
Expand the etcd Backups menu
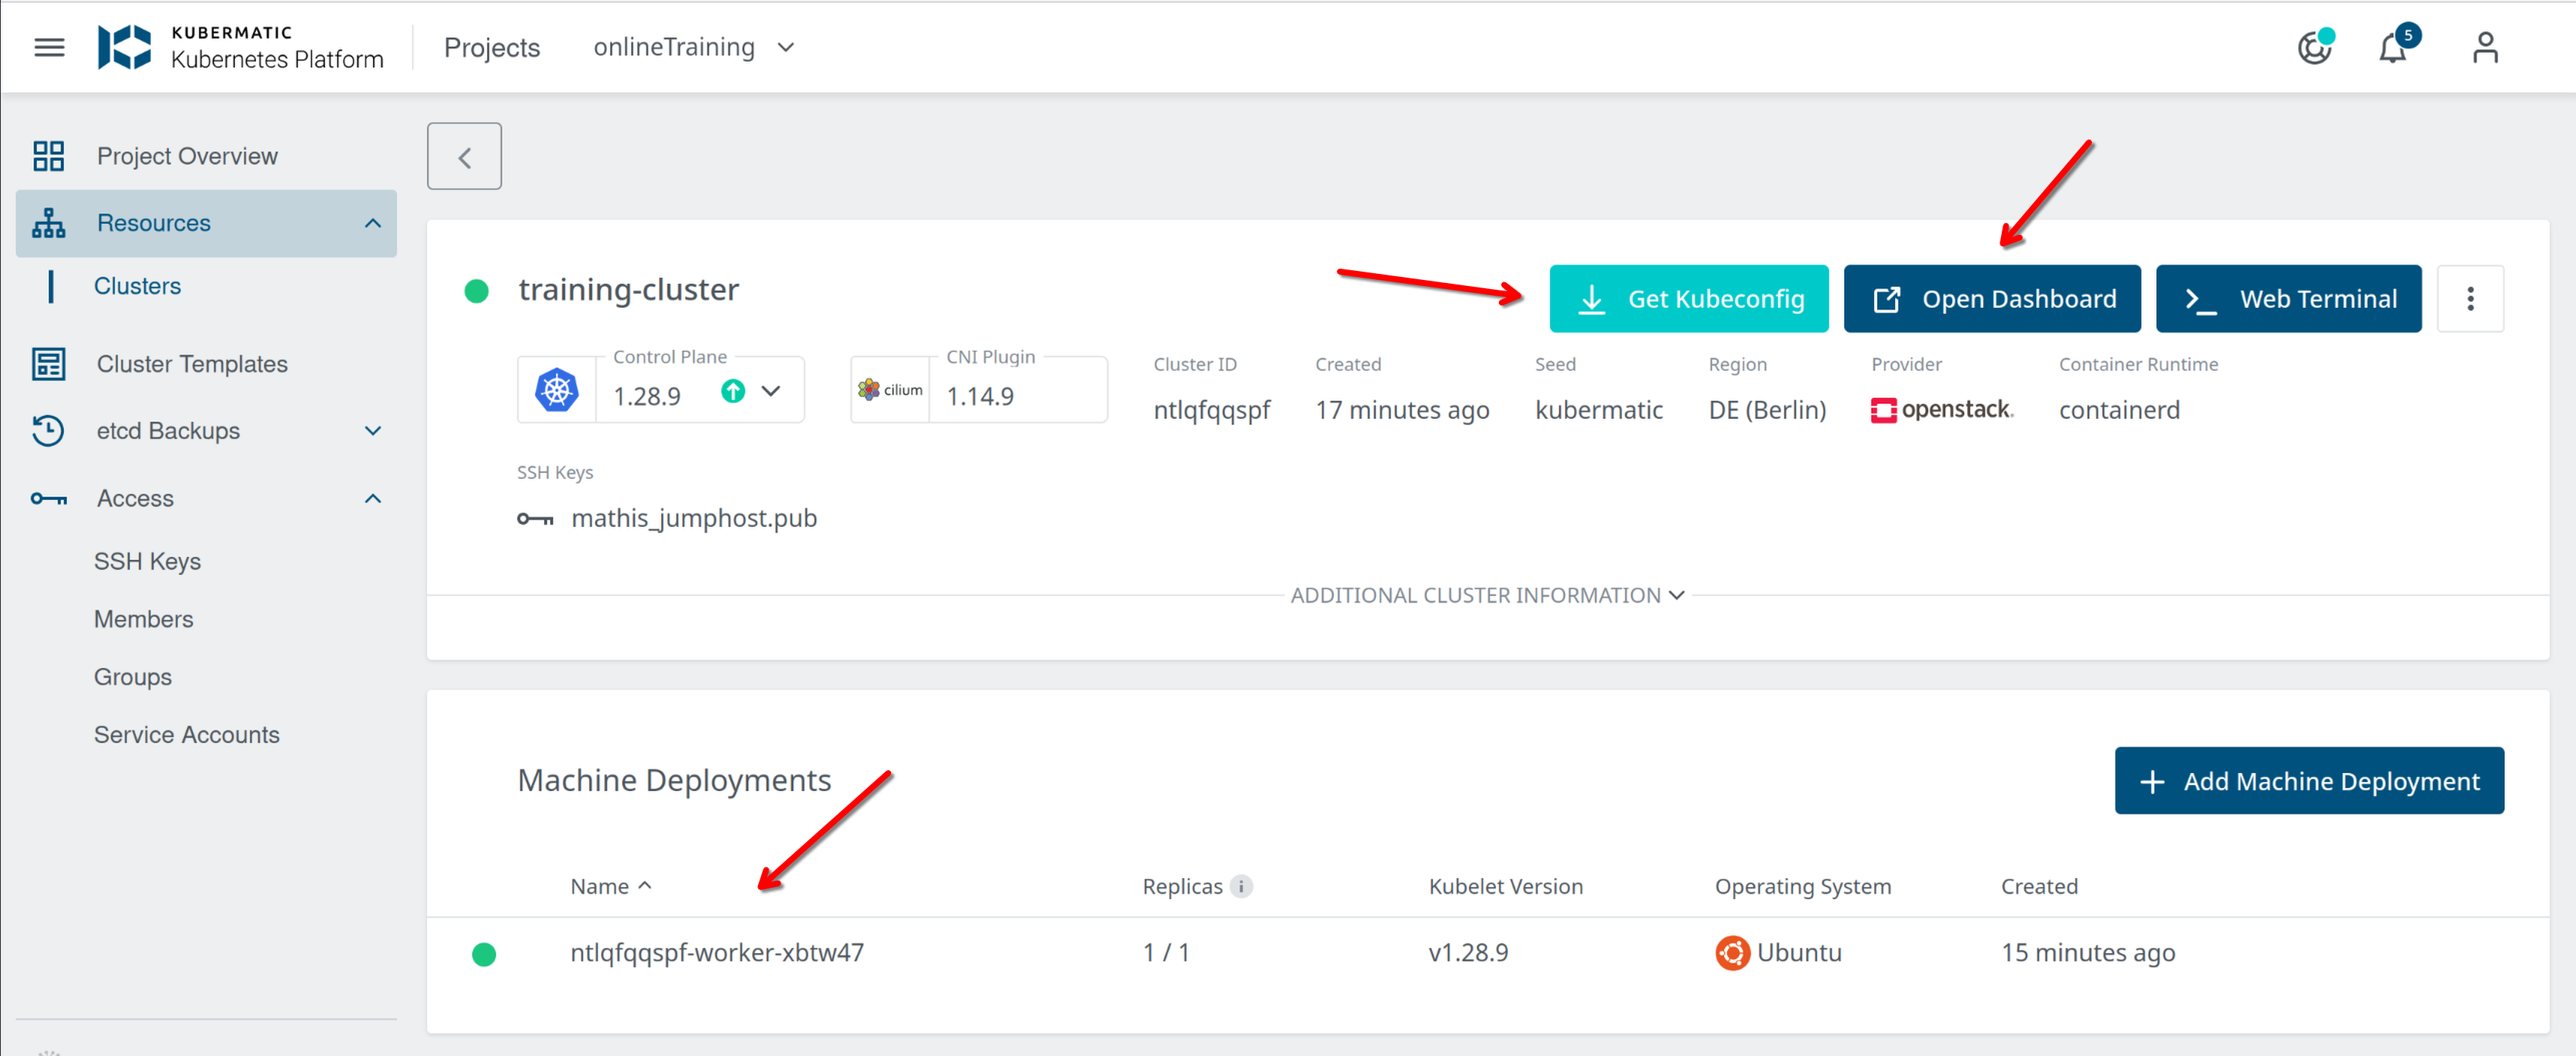[372, 431]
